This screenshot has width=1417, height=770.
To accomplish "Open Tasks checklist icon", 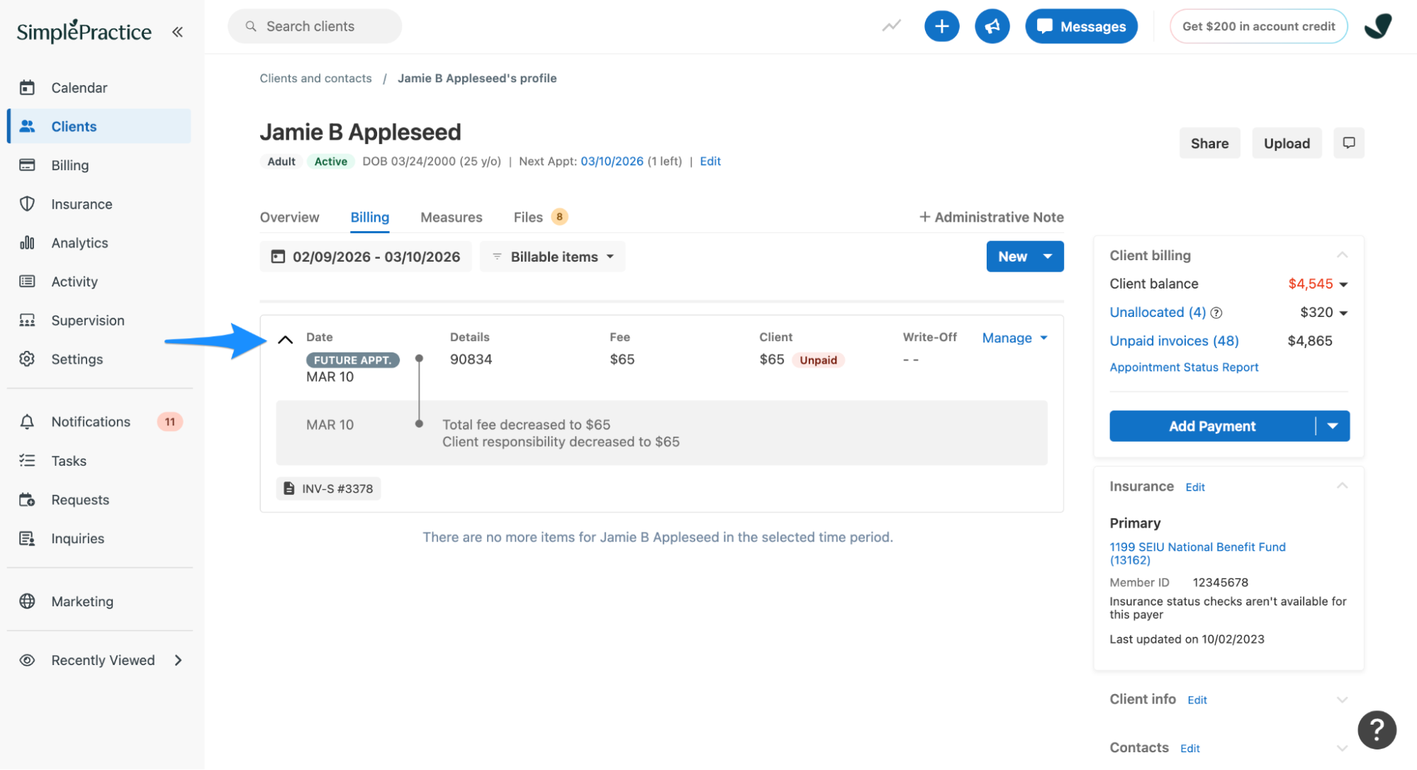I will 27,461.
